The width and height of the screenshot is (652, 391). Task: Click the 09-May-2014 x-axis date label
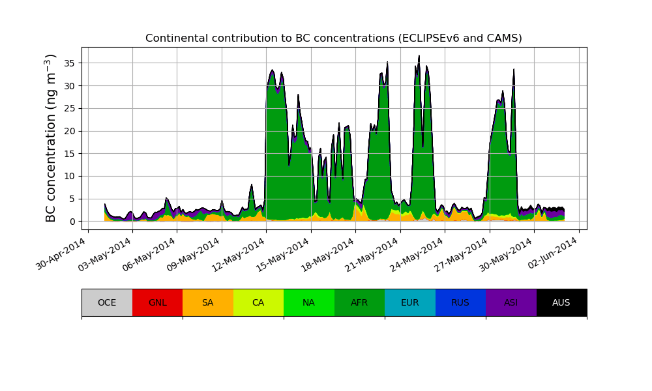point(194,253)
